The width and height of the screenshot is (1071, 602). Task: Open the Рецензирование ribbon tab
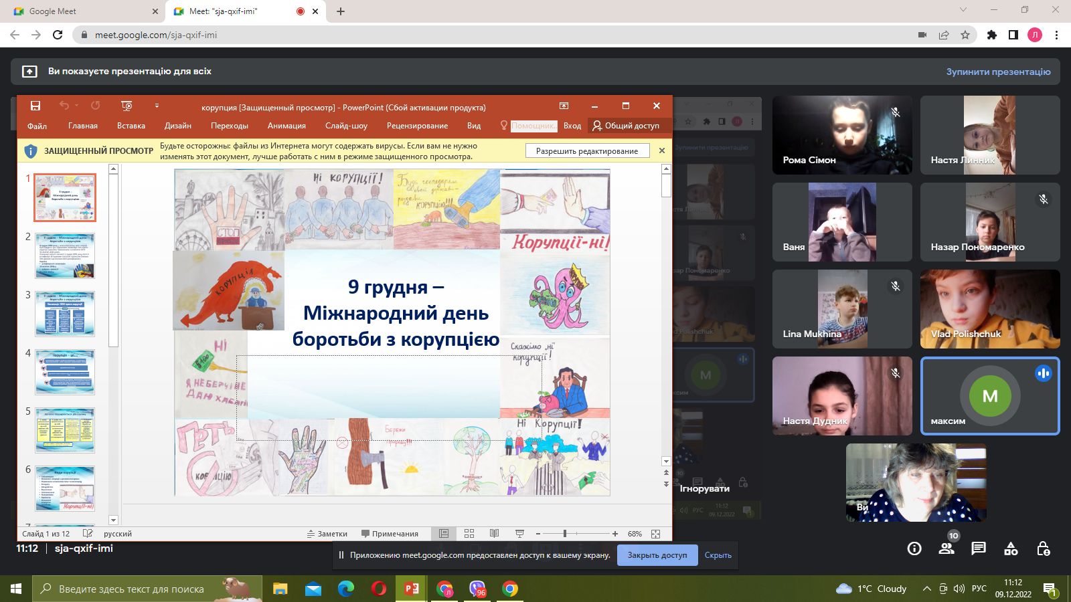(x=417, y=126)
